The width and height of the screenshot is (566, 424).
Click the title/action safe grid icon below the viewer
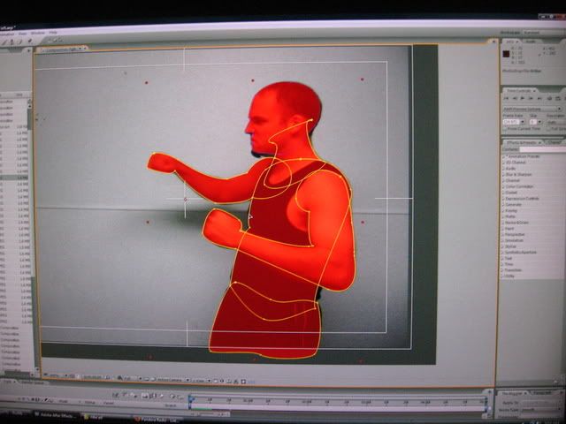pos(73,376)
